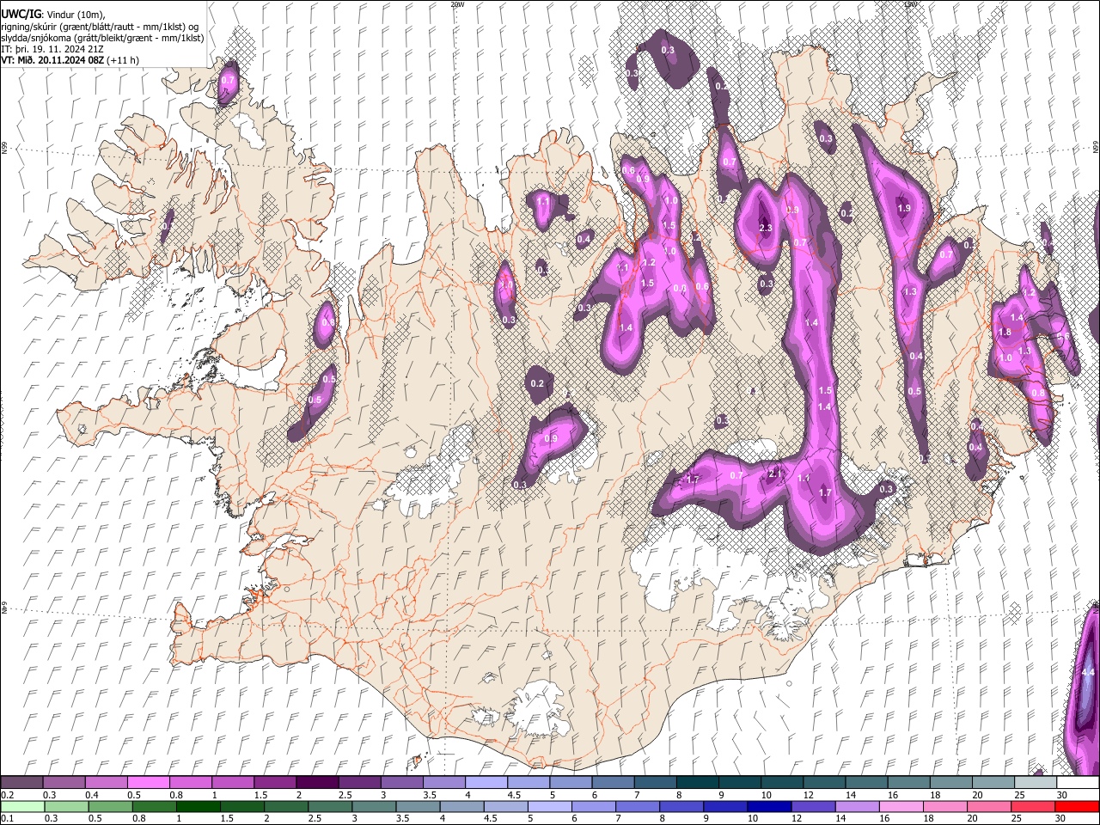Click the initial time line 'IT: þri. 19. 11. 2024 21Z'

52,49
